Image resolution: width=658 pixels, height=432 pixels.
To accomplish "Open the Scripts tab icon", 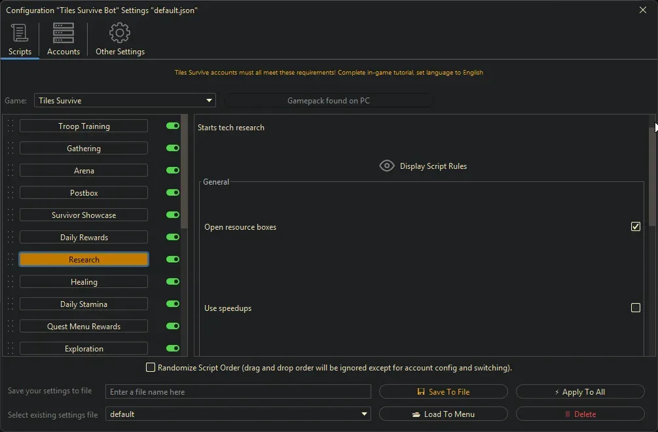I will [20, 33].
